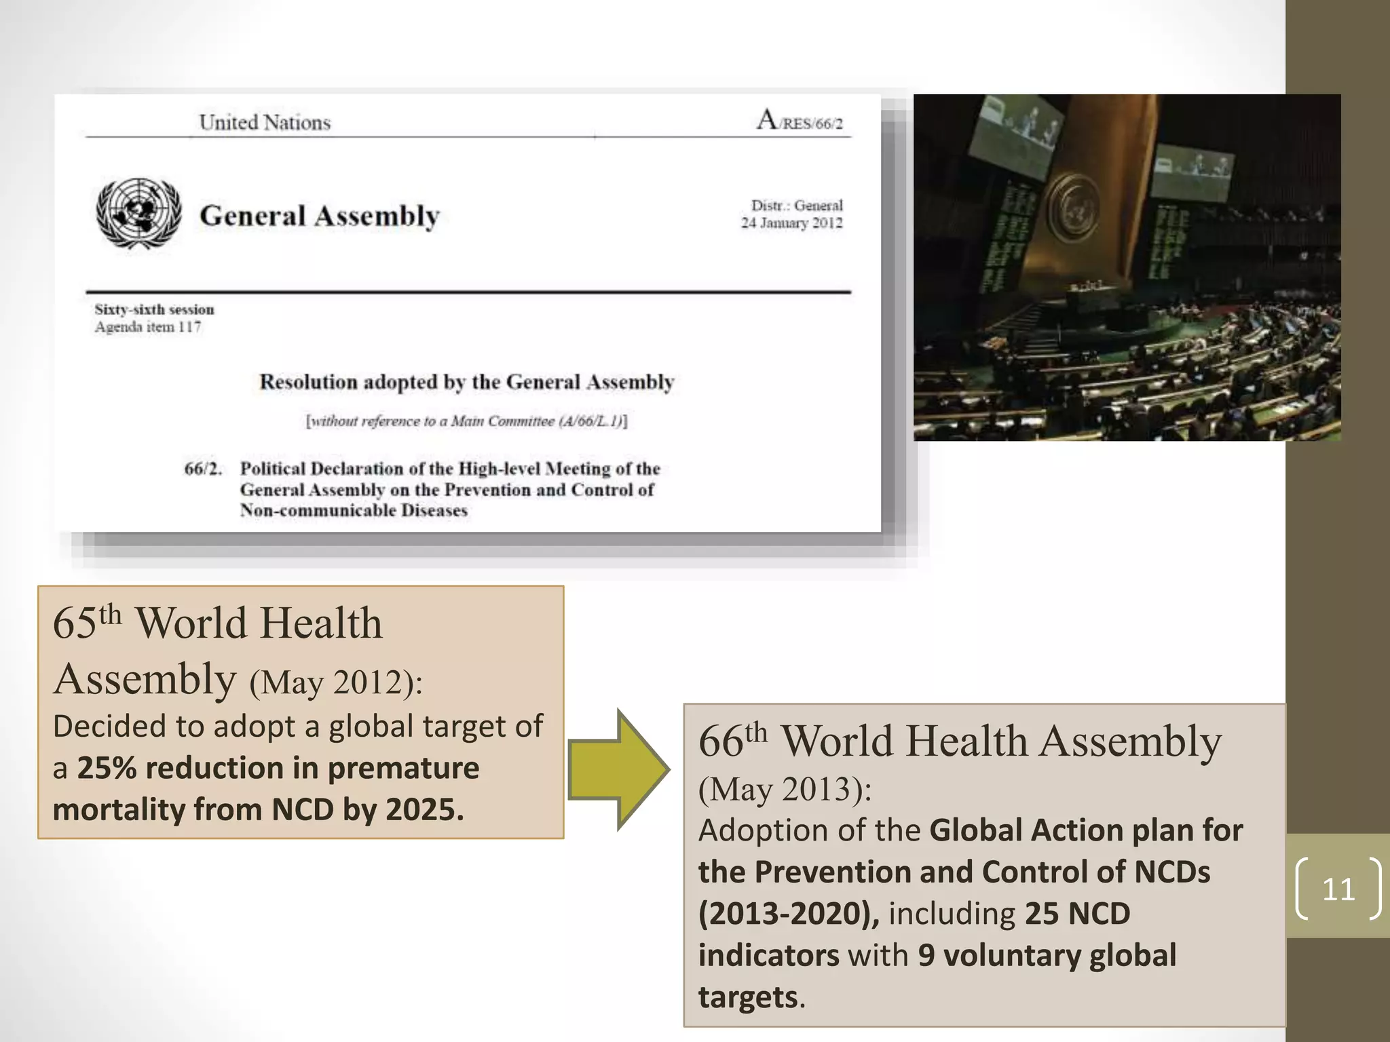Image resolution: width=1390 pixels, height=1042 pixels.
Task: Click the UN emblem logo beside General Assembly
Action: coord(139,214)
